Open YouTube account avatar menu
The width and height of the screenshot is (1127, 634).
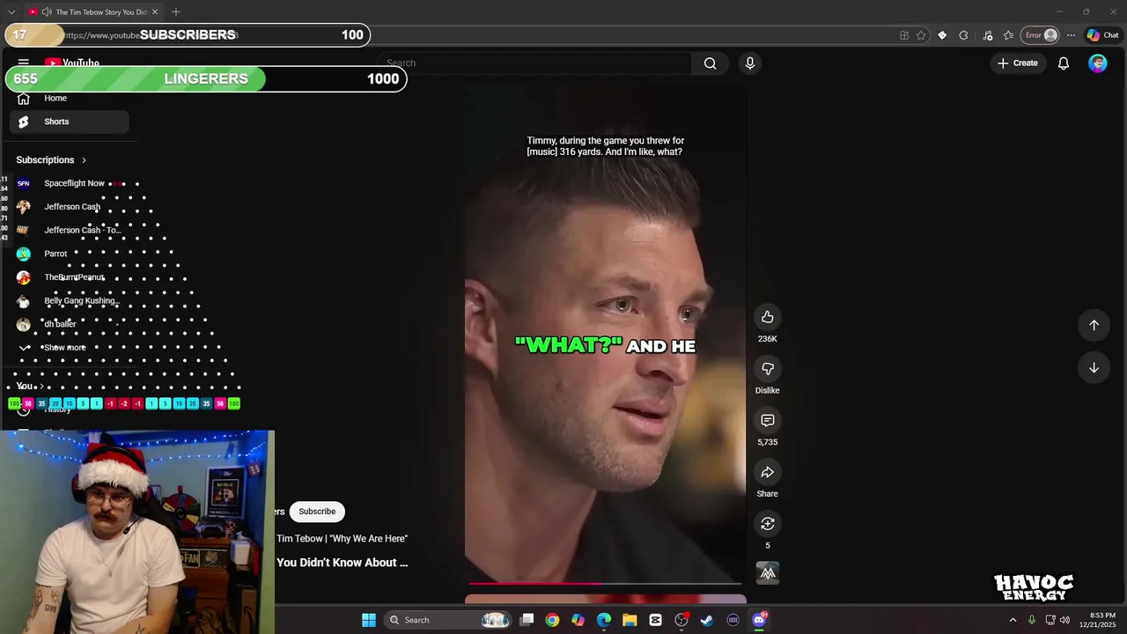tap(1097, 63)
